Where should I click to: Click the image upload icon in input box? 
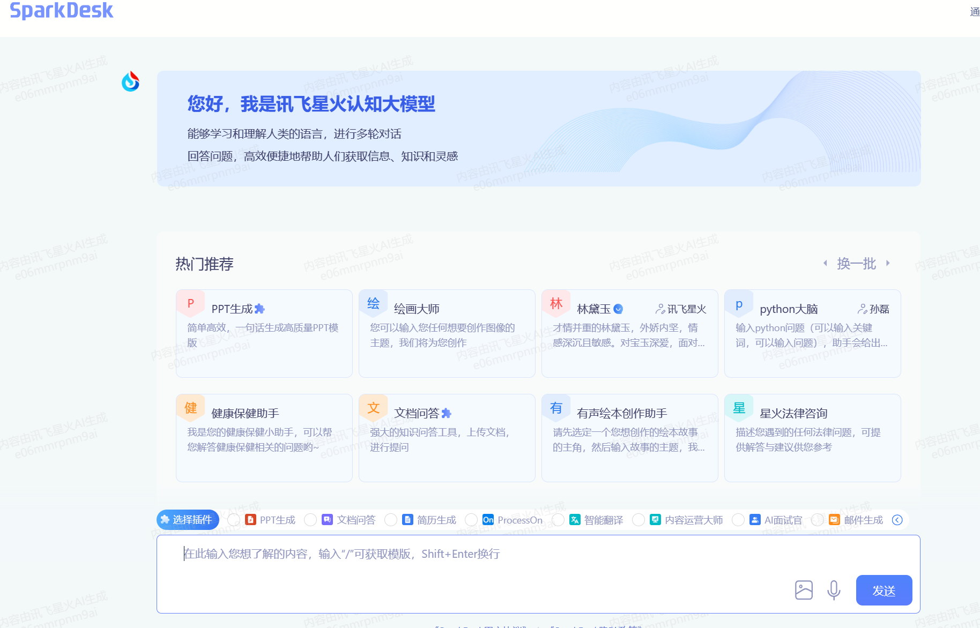(803, 590)
